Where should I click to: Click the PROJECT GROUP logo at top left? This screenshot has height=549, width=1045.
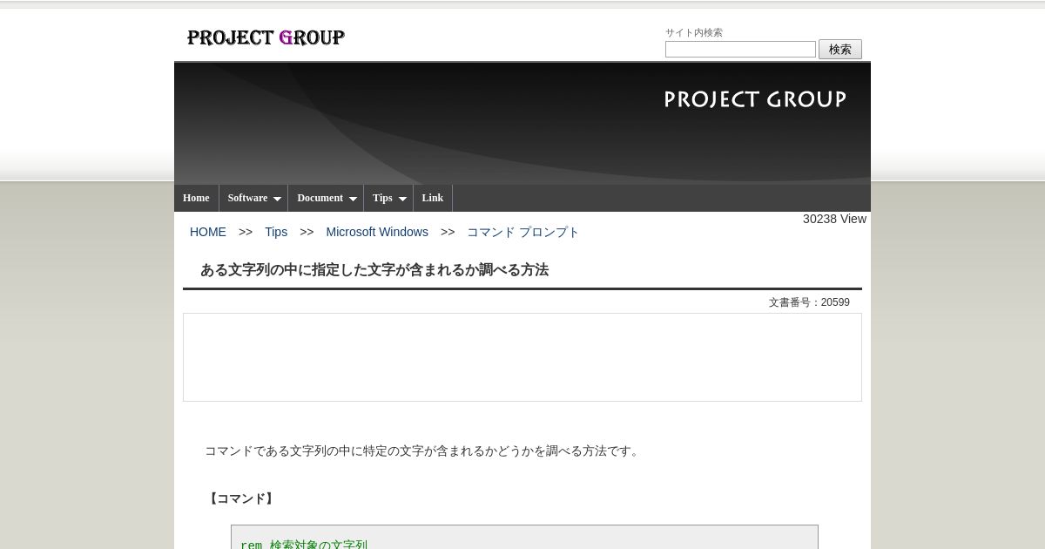(266, 37)
